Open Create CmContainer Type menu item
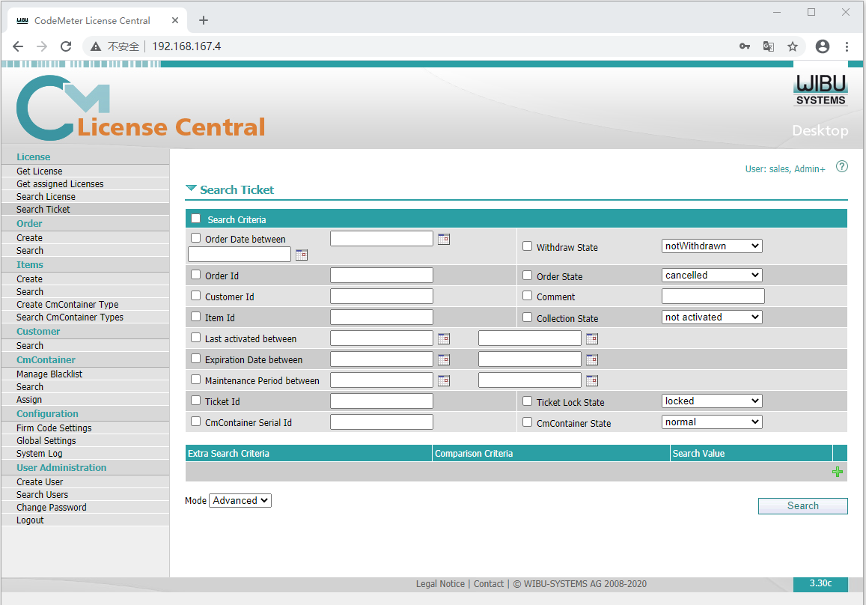866x605 pixels. tap(67, 305)
